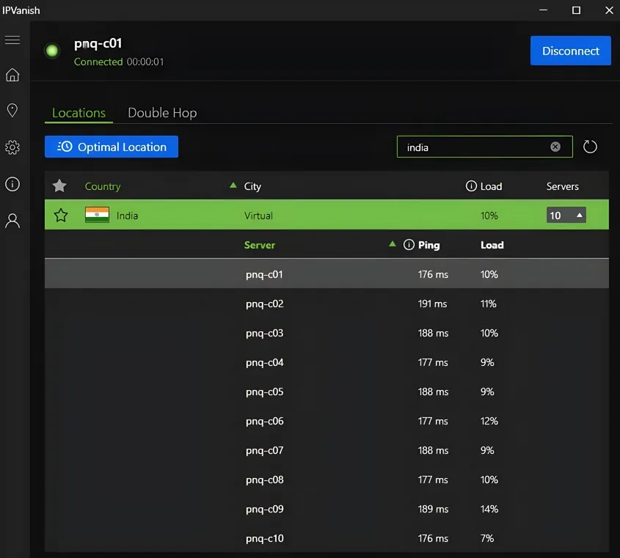Open the info icon in sidebar
Image resolution: width=620 pixels, height=558 pixels.
tap(12, 184)
